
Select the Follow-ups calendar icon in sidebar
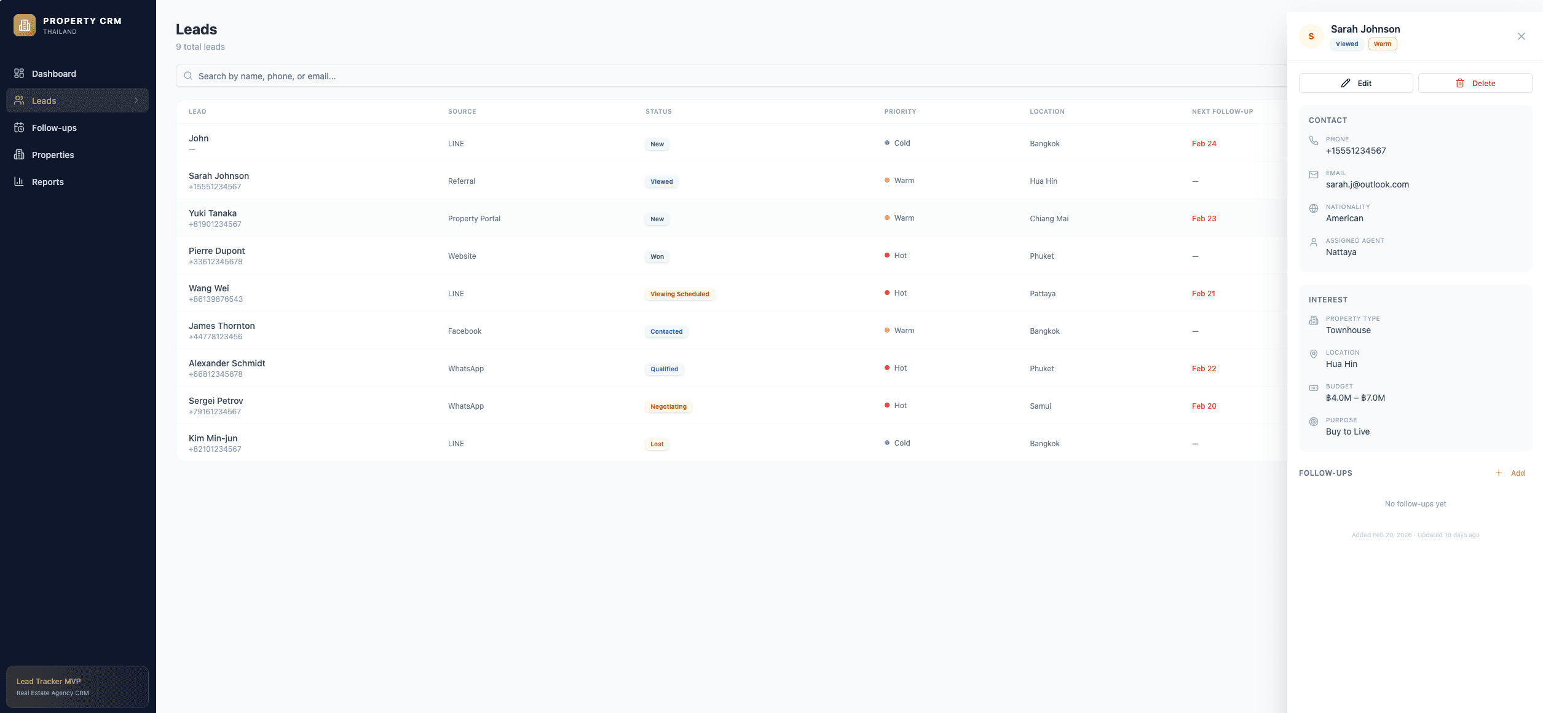[x=19, y=127]
